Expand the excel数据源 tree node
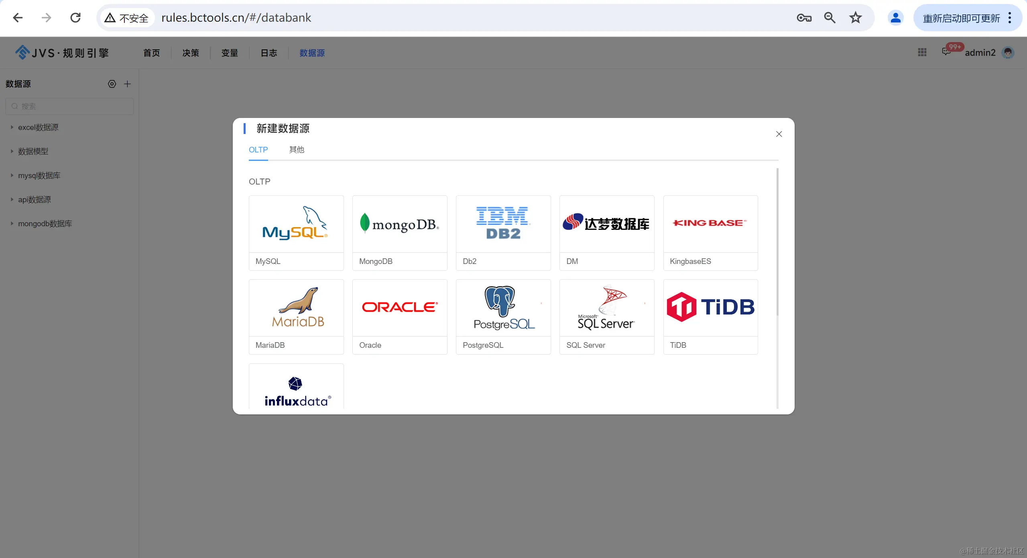The width and height of the screenshot is (1027, 558). (x=12, y=127)
